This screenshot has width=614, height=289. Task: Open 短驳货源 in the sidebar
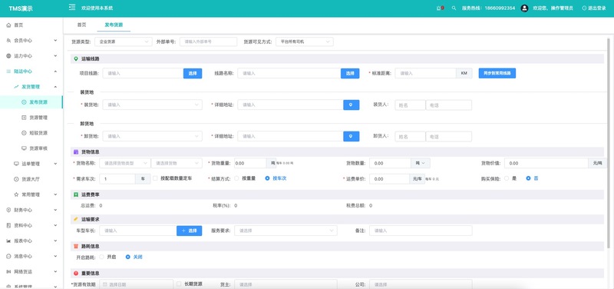point(38,133)
